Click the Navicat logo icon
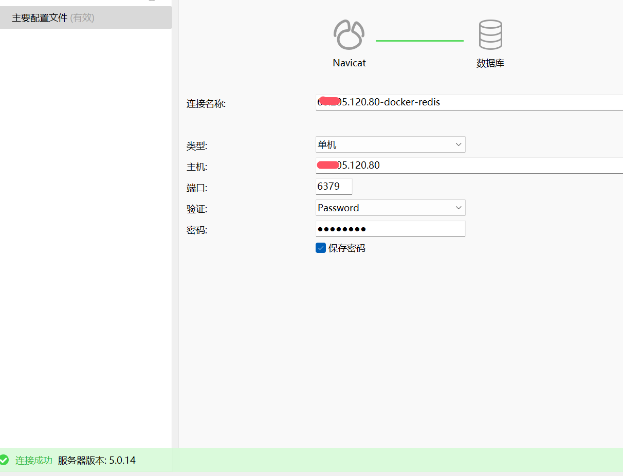This screenshot has width=623, height=476. (349, 35)
